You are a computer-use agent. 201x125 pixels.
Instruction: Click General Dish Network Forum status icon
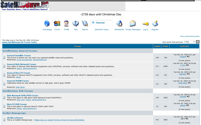click(4, 66)
